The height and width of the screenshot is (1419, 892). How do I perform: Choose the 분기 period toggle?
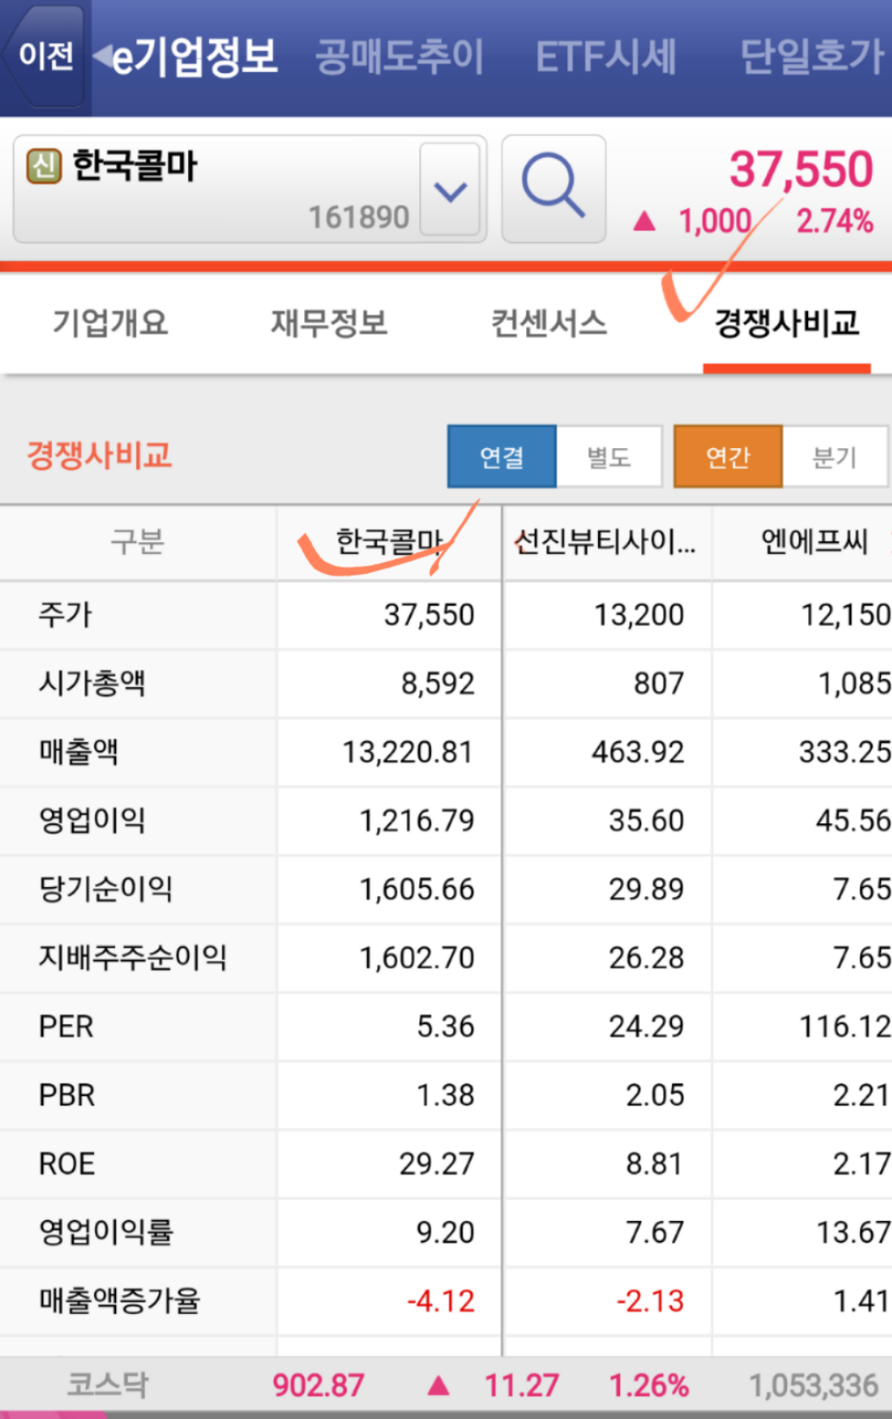point(834,457)
